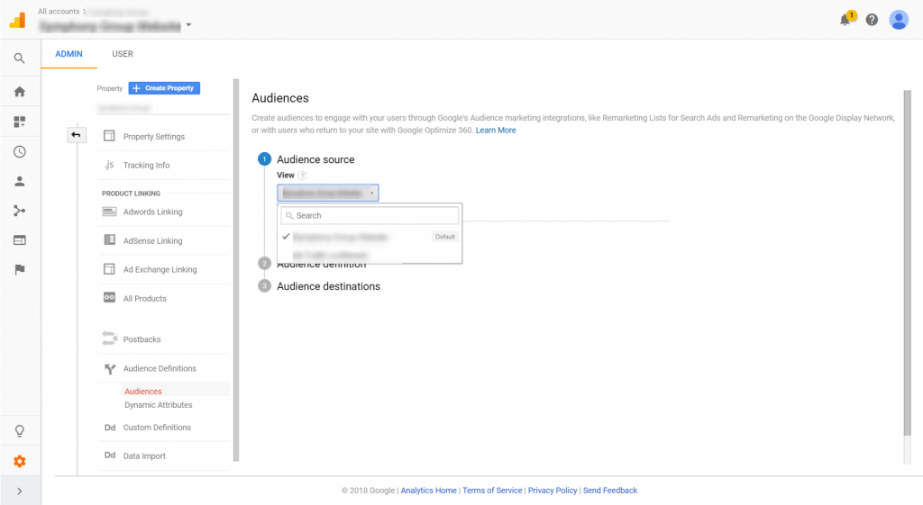Open Property Settings in the menu
The image size is (923, 505).
point(153,137)
